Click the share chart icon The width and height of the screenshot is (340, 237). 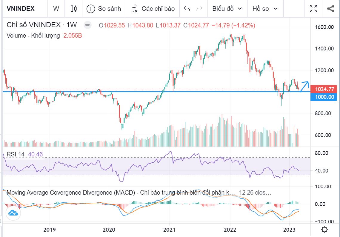click(331, 9)
